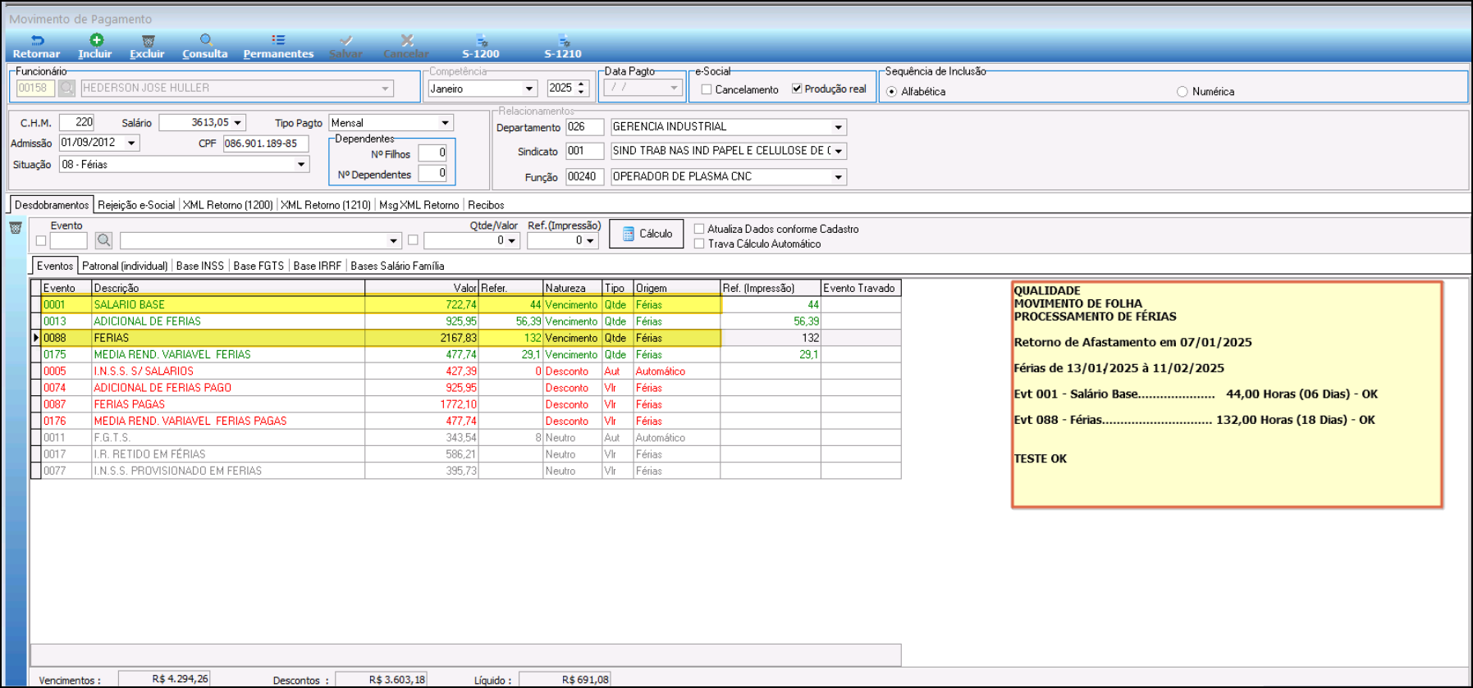The height and width of the screenshot is (688, 1473).
Task: Toggle checkbox left of Evento code field
Action: (x=41, y=241)
